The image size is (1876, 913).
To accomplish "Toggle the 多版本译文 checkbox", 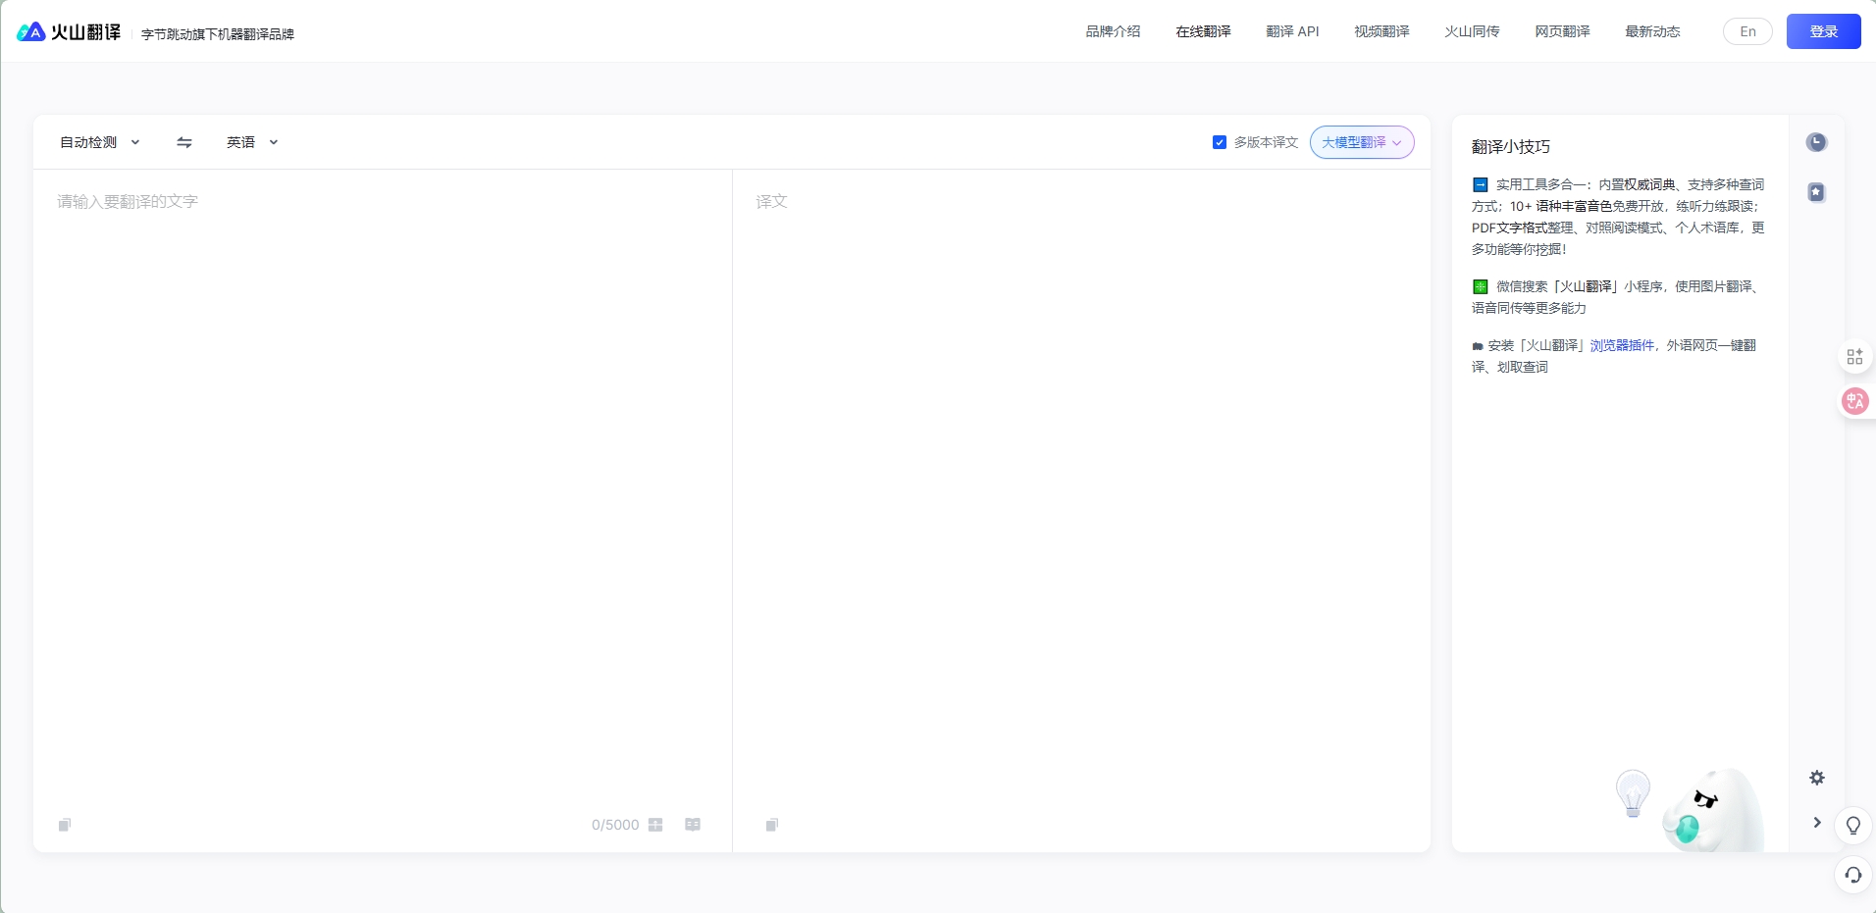I will pos(1220,142).
